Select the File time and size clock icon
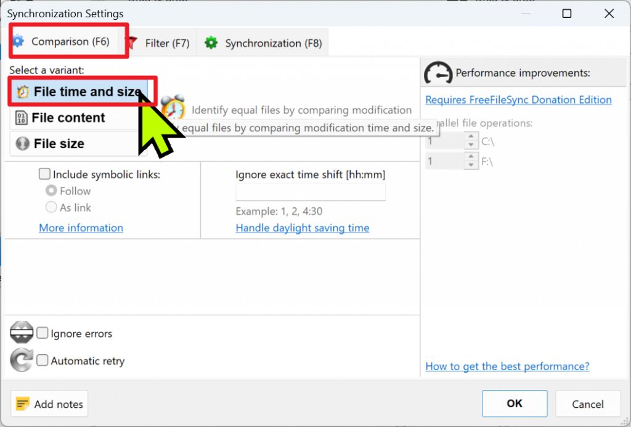Image resolution: width=631 pixels, height=427 pixels. (x=23, y=91)
